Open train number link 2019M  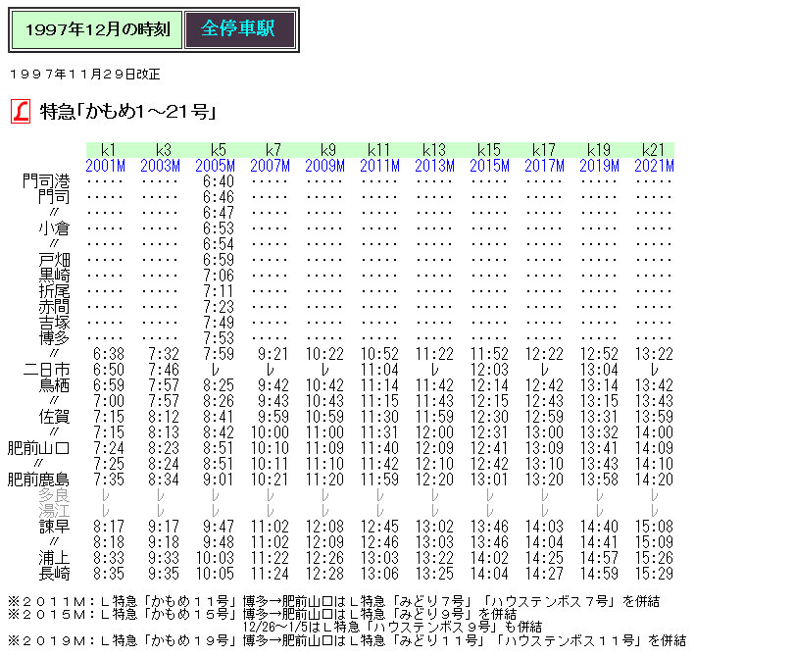coord(599,166)
